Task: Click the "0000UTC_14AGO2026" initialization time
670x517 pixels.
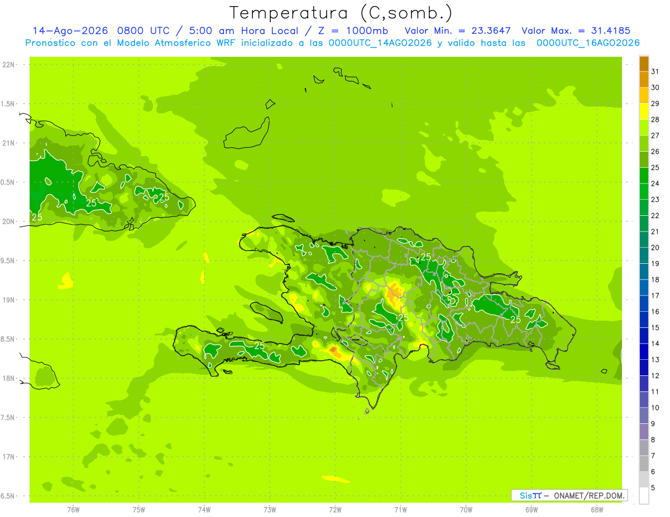Action: tap(380, 43)
